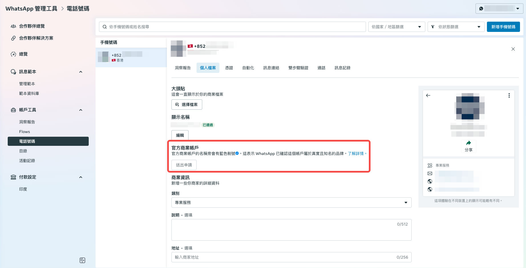Click the 訊息範本 chat icon

click(13, 72)
